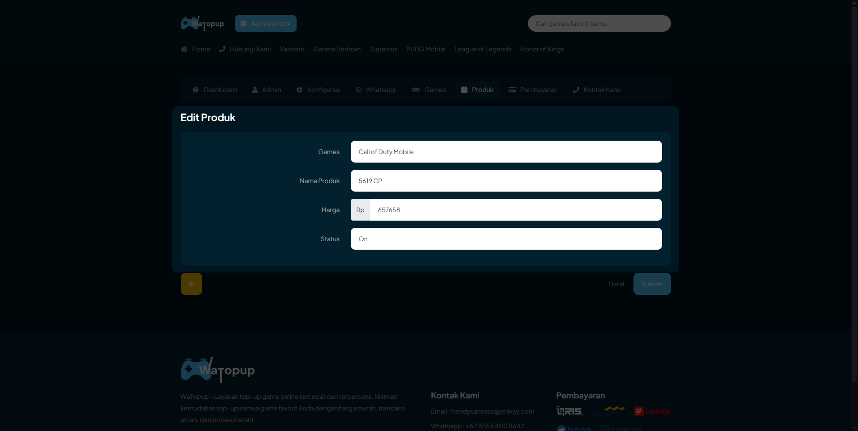
Task: Click the Administrator gear icon
Action: pyautogui.click(x=243, y=24)
